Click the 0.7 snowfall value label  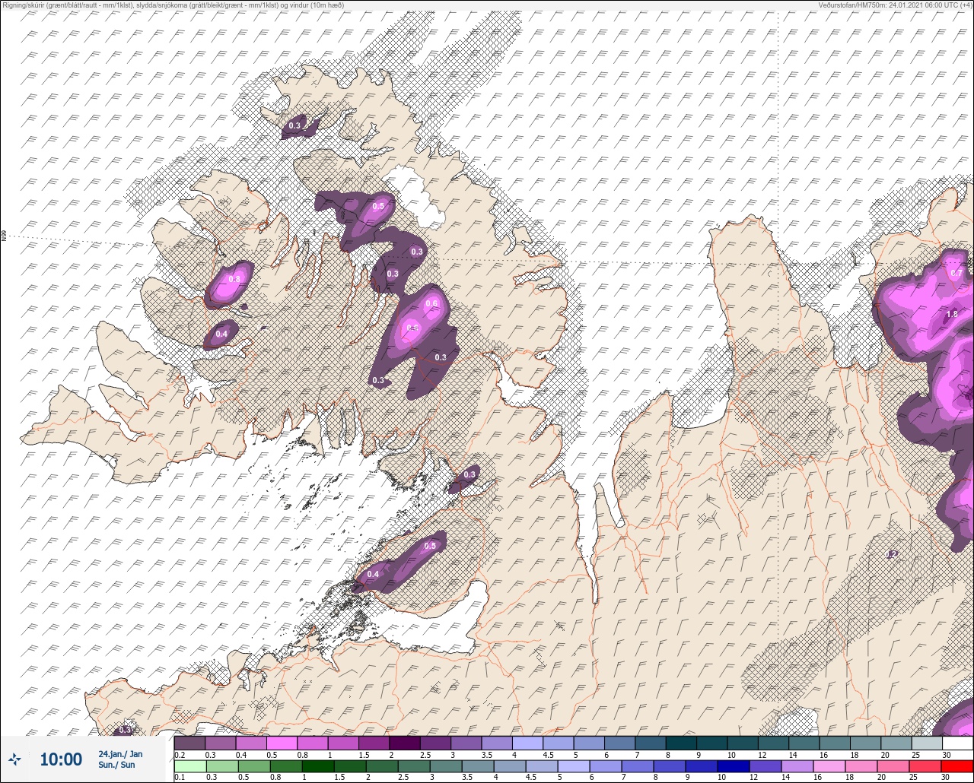tap(956, 273)
